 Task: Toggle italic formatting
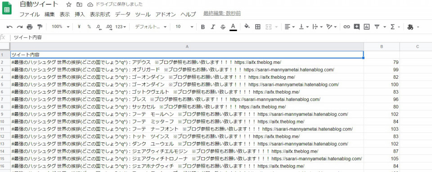tap(213, 27)
